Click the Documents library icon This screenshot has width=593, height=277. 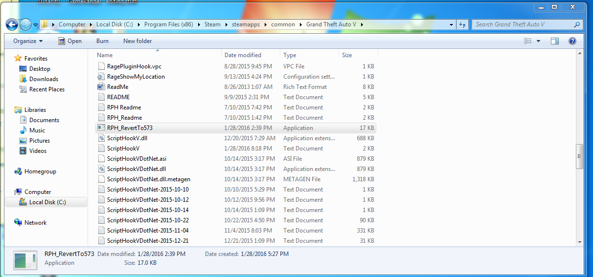[x=23, y=120]
